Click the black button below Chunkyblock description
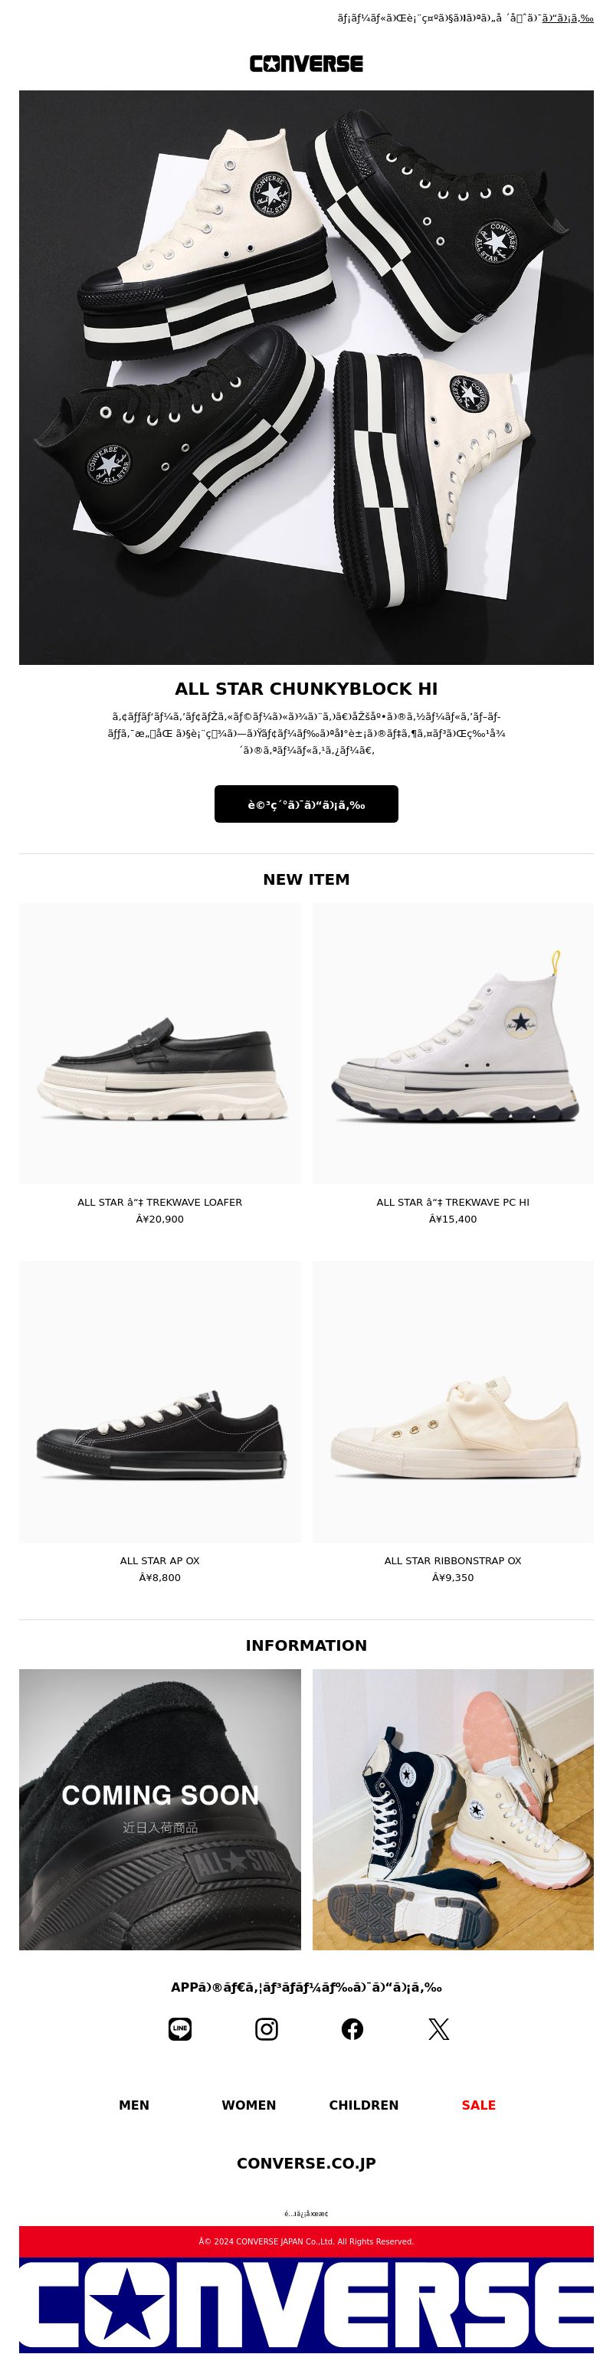Image resolution: width=613 pixels, height=2354 pixels. pyautogui.click(x=306, y=804)
